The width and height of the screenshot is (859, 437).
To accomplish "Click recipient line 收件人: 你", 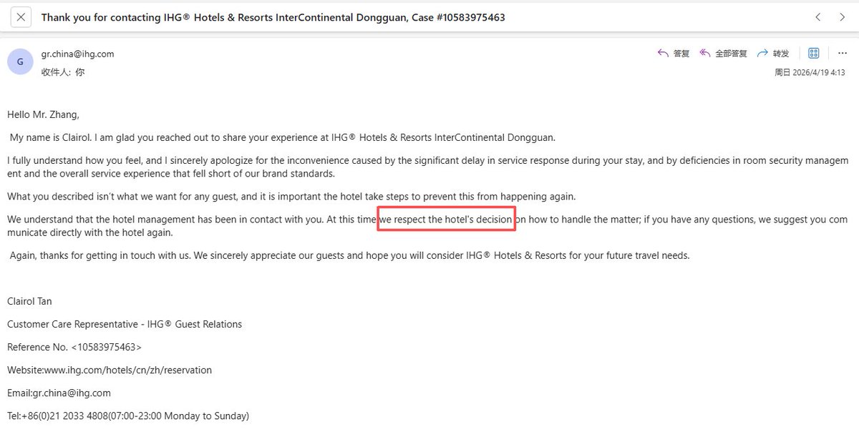I will tap(62, 72).
